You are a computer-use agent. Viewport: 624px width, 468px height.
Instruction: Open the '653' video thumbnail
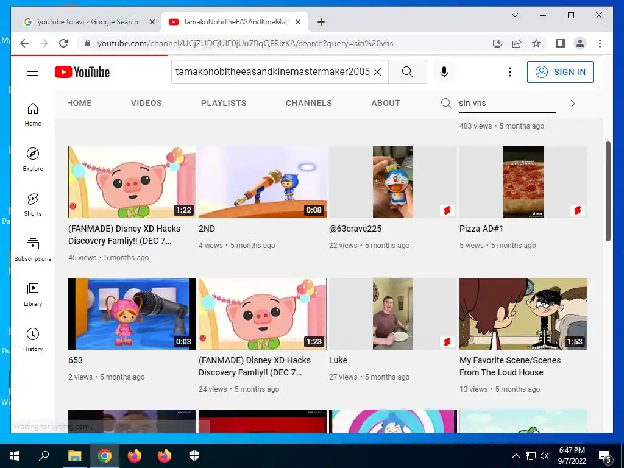pos(132,314)
